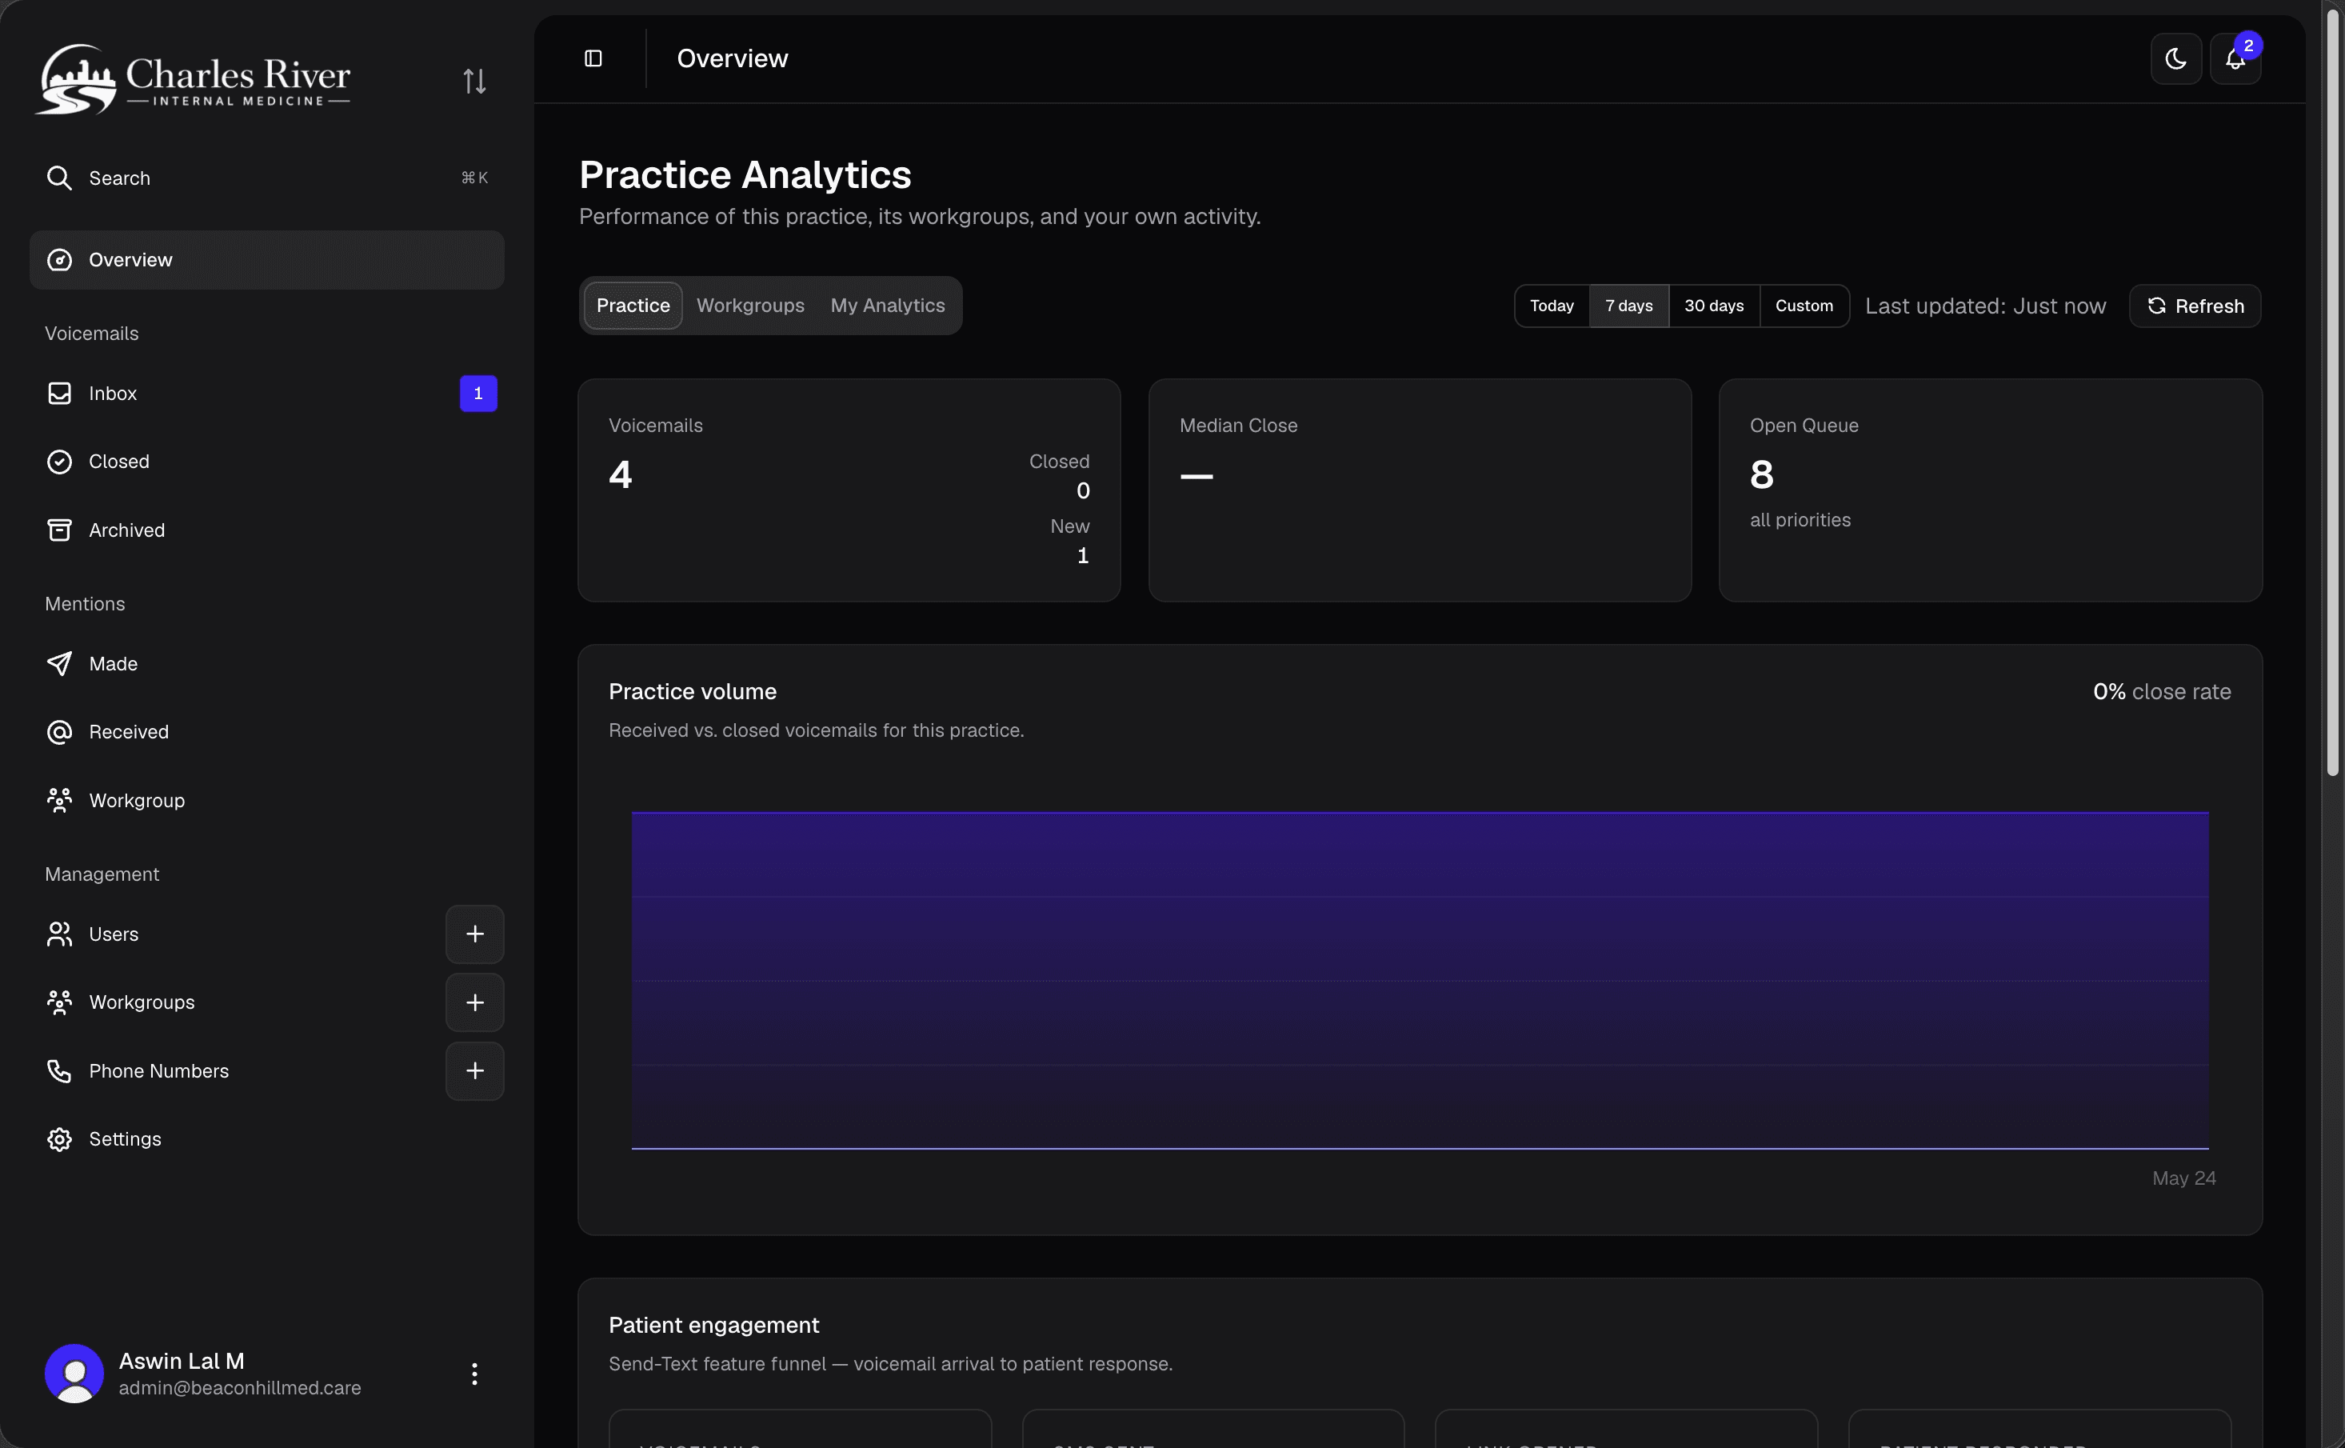
Task: Switch to the Workgroups analytics tab
Action: (750, 306)
